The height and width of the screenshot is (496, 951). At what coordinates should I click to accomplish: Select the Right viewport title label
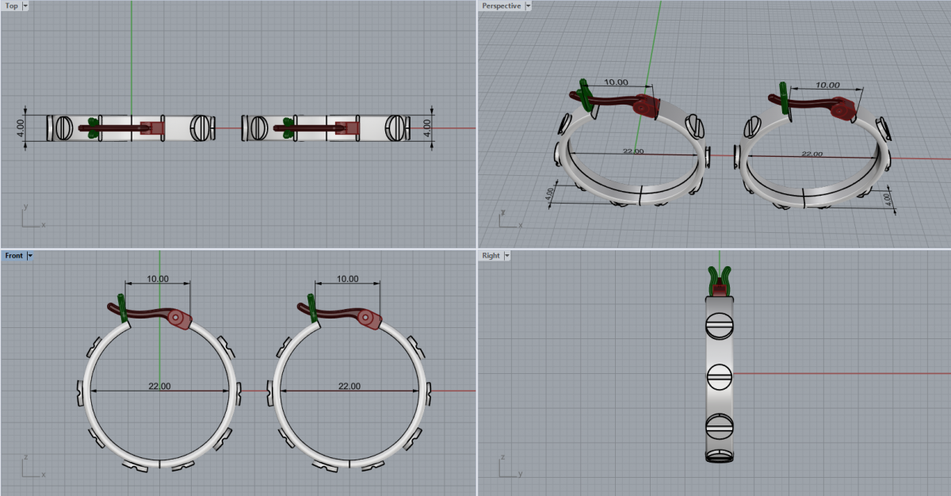coord(491,256)
